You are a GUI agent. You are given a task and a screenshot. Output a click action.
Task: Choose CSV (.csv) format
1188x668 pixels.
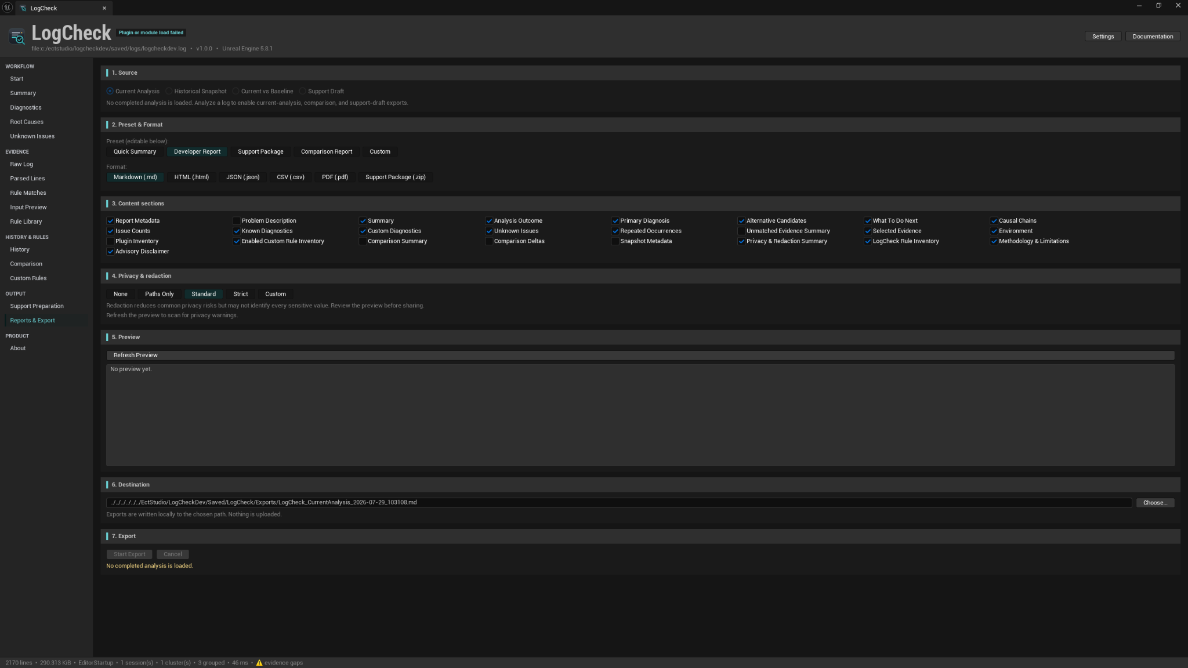click(291, 177)
